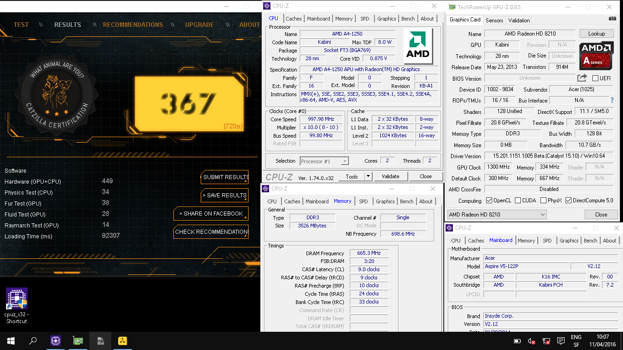Check battery status in the system tray
The width and height of the screenshot is (623, 350).
tap(517, 341)
